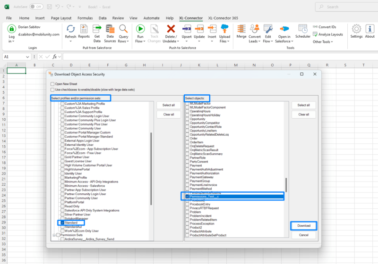Click Clear all for objects list
378x264 pixels.
303,115
